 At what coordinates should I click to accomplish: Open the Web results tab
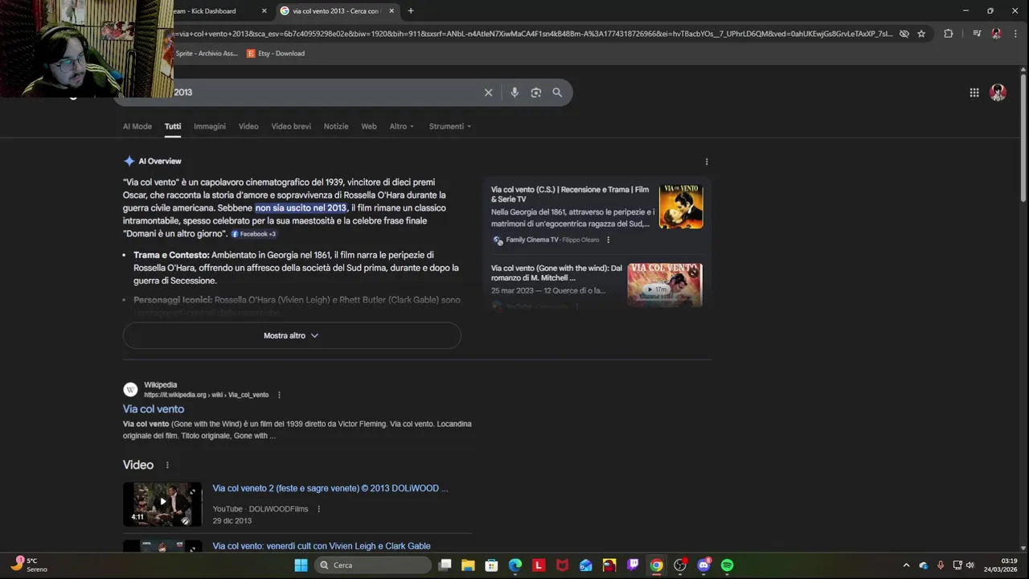pos(369,126)
